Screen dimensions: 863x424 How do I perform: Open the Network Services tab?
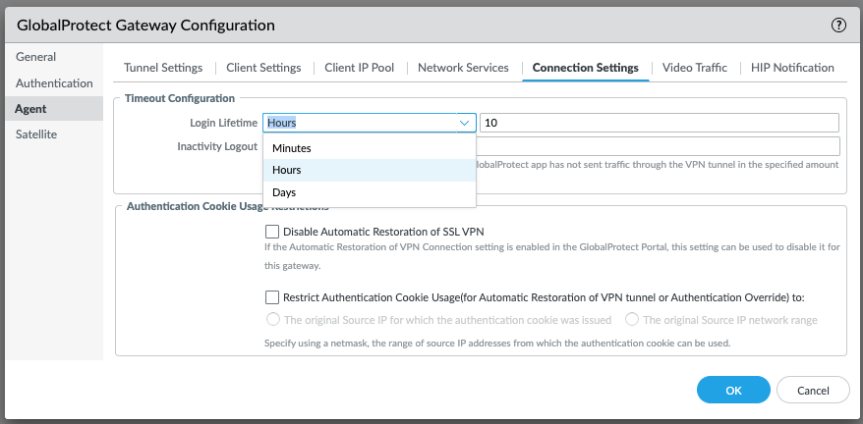(463, 68)
